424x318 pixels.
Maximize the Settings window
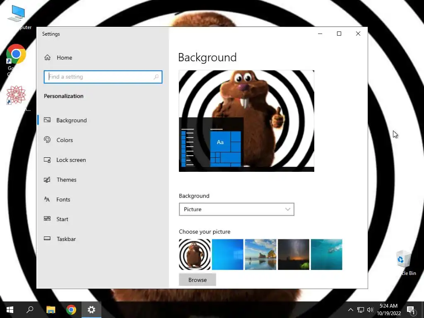click(x=339, y=34)
